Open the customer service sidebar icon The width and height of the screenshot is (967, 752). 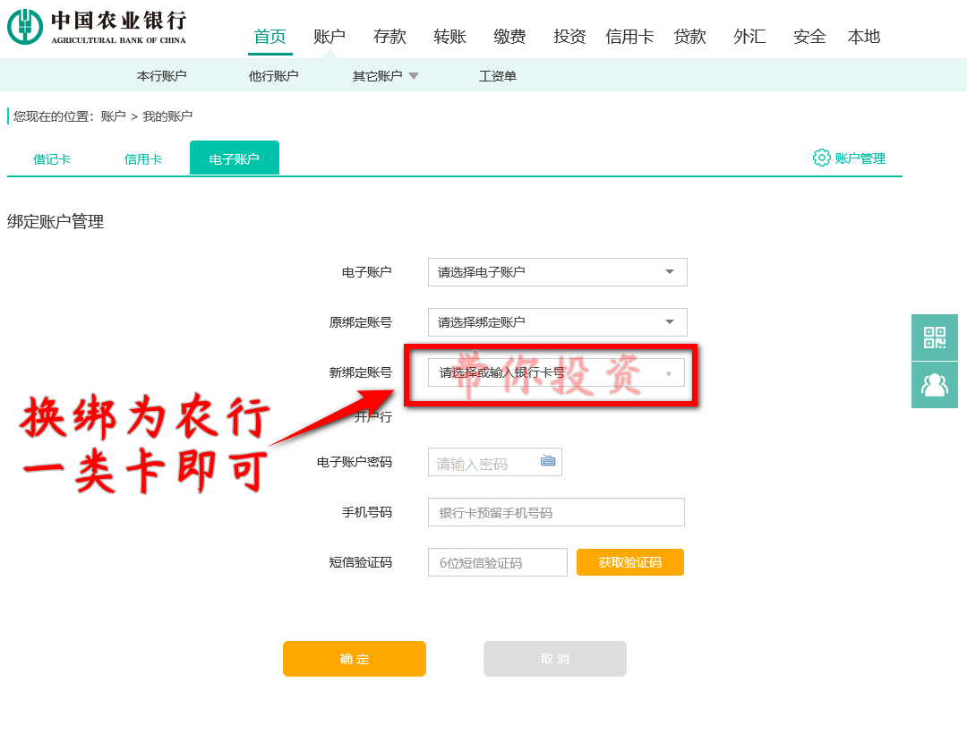(x=934, y=385)
